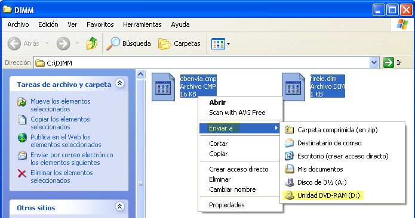Click Copiar los elementos seleccionados link
Viewport: 415px width, 218px height.
tap(60, 123)
